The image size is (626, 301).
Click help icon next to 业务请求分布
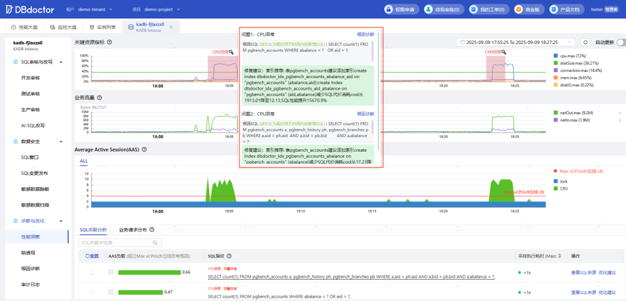click(152, 230)
